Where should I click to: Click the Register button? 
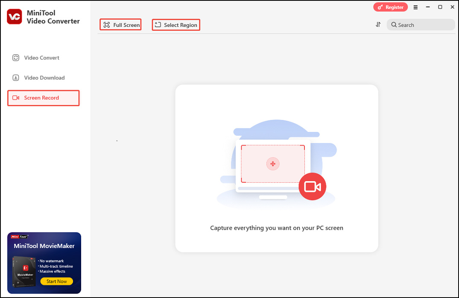pyautogui.click(x=390, y=7)
